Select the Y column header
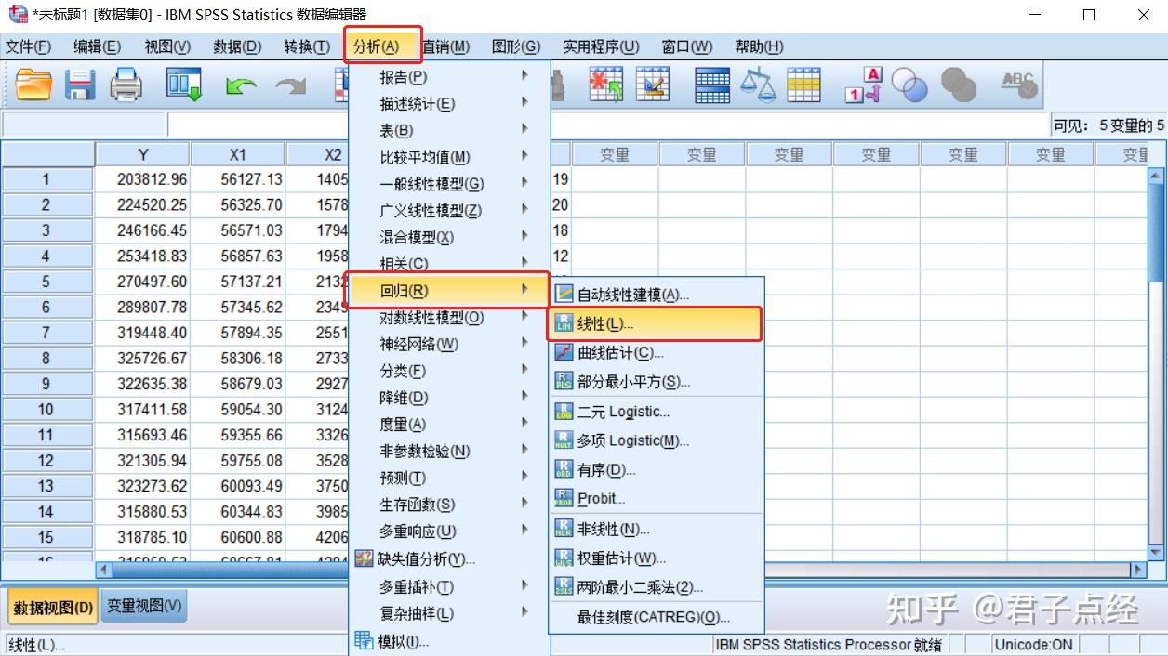The image size is (1168, 656). point(142,153)
